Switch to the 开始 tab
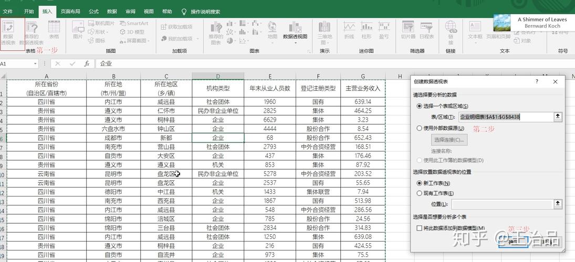Image resolution: width=575 pixels, height=262 pixels. coord(28,12)
